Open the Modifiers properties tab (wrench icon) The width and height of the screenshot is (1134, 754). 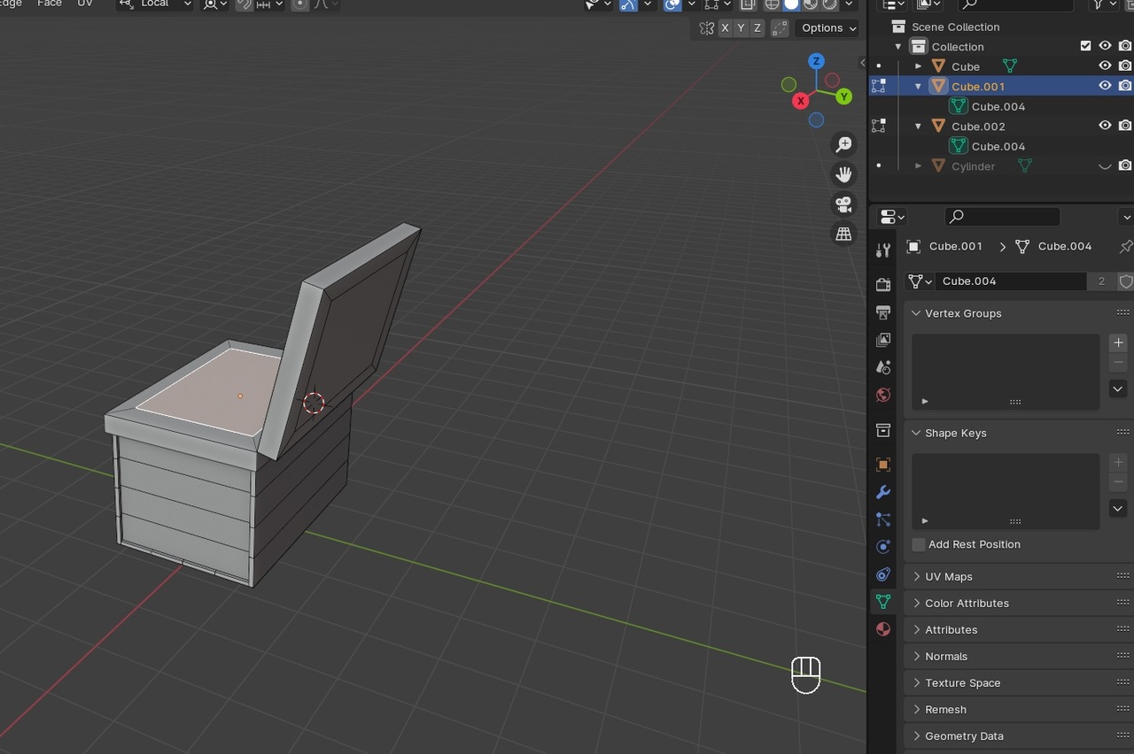[882, 492]
